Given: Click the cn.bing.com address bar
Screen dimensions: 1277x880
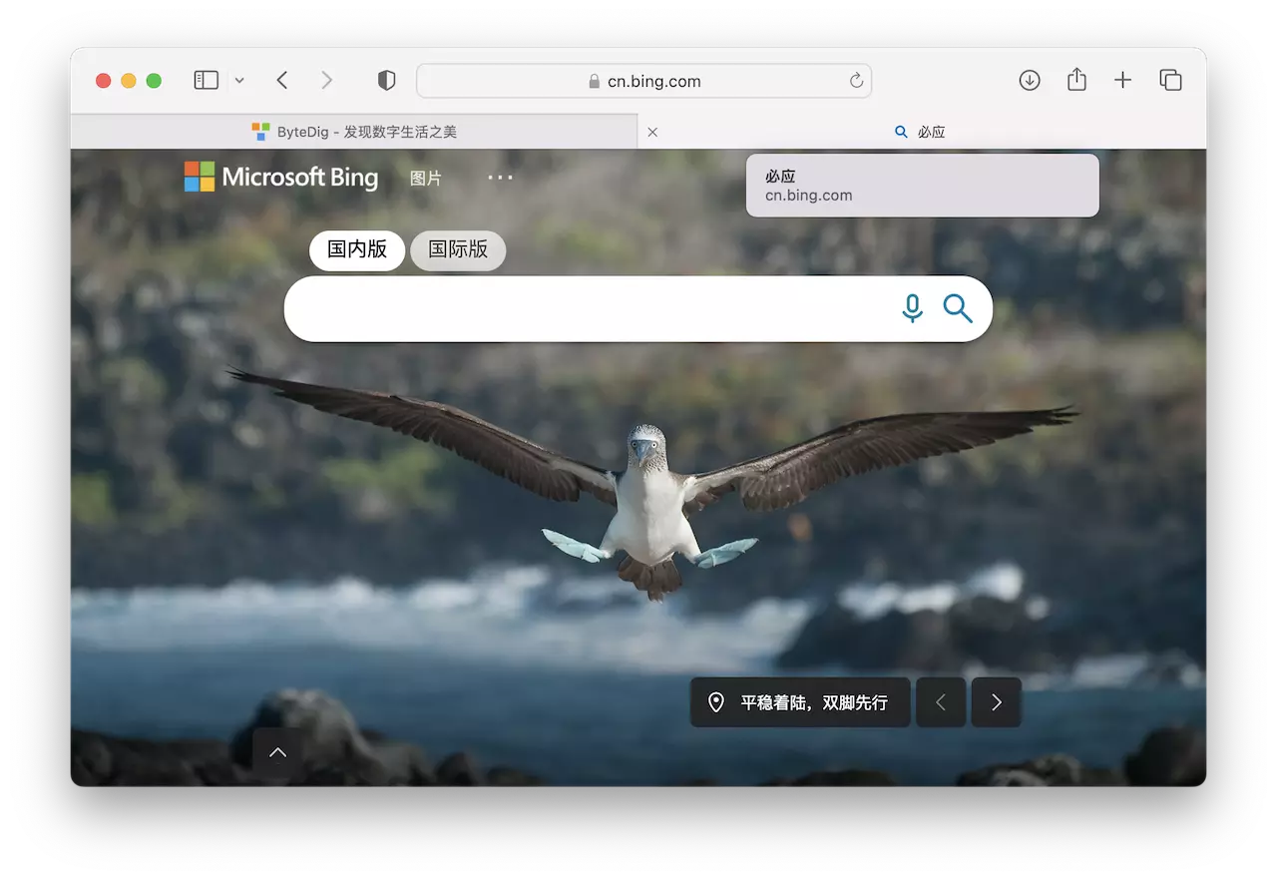Looking at the screenshot, I should 644,81.
